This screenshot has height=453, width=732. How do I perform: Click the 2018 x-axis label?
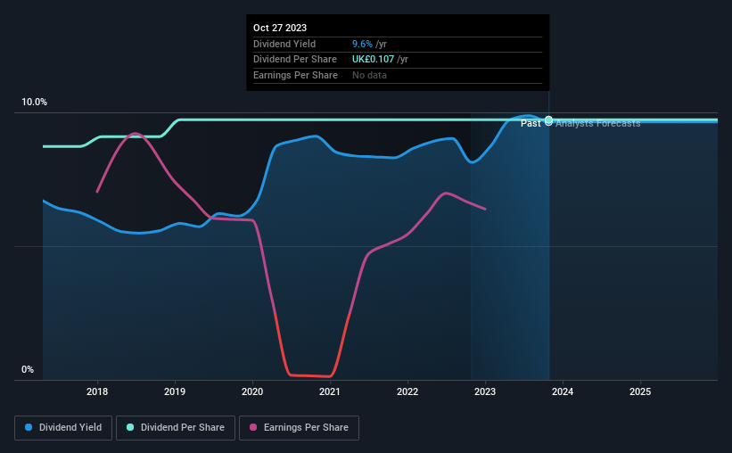pos(97,391)
